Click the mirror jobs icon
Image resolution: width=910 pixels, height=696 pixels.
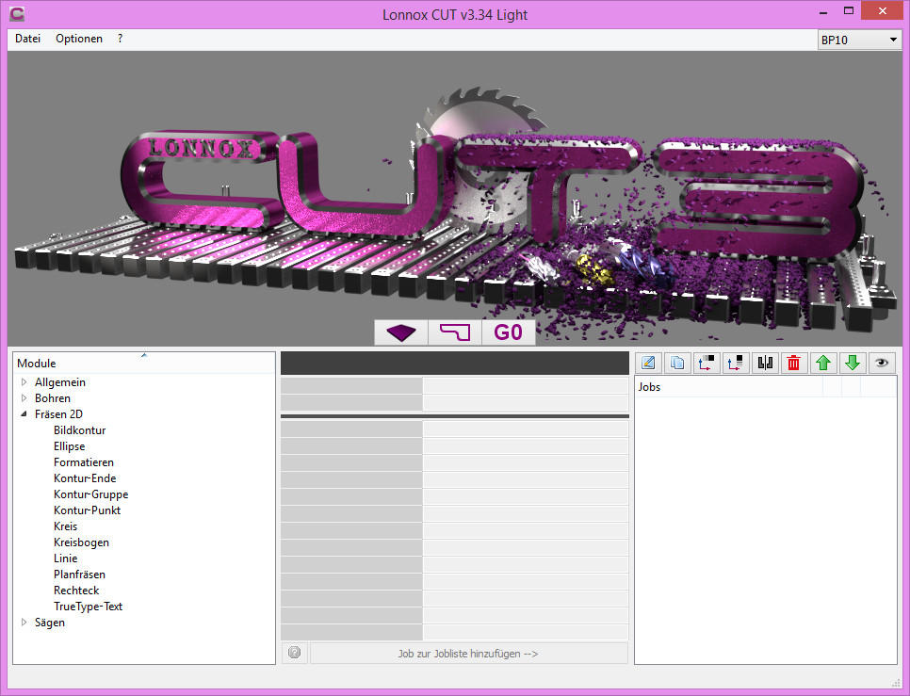[765, 364]
